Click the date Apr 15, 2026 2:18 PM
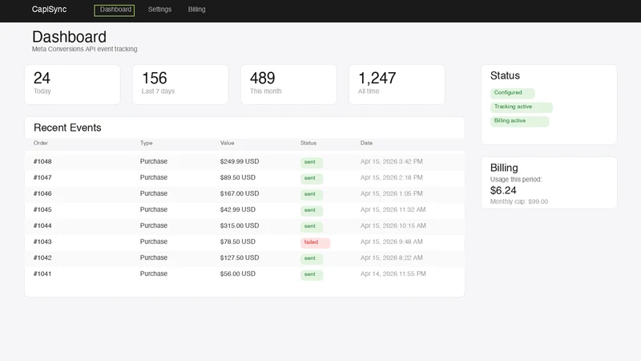The height and width of the screenshot is (361, 641). point(391,177)
